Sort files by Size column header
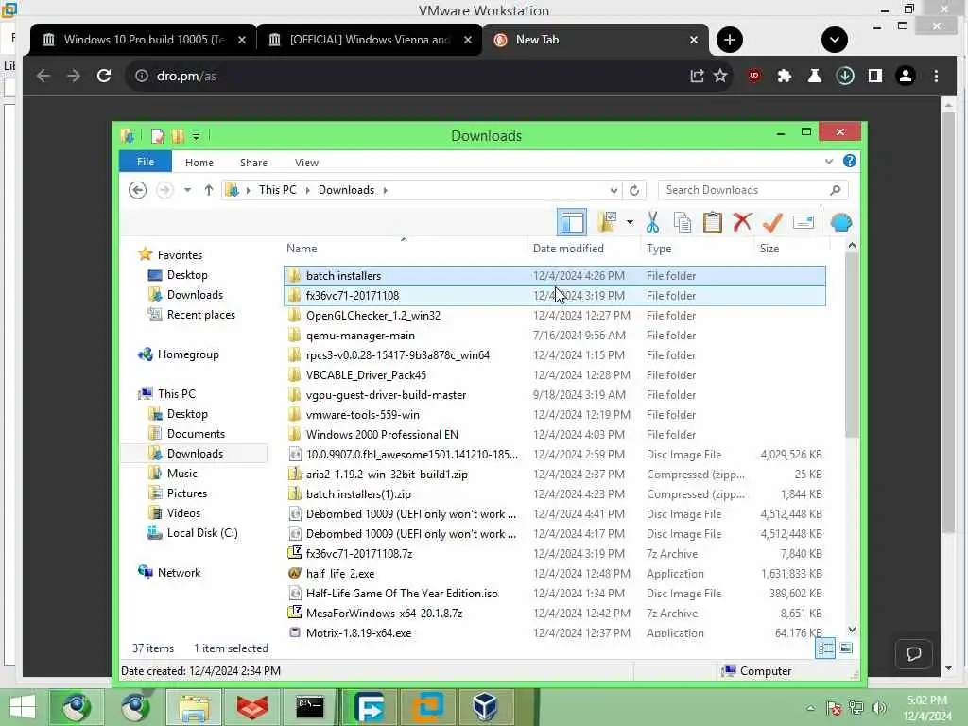The width and height of the screenshot is (968, 726). pos(769,249)
